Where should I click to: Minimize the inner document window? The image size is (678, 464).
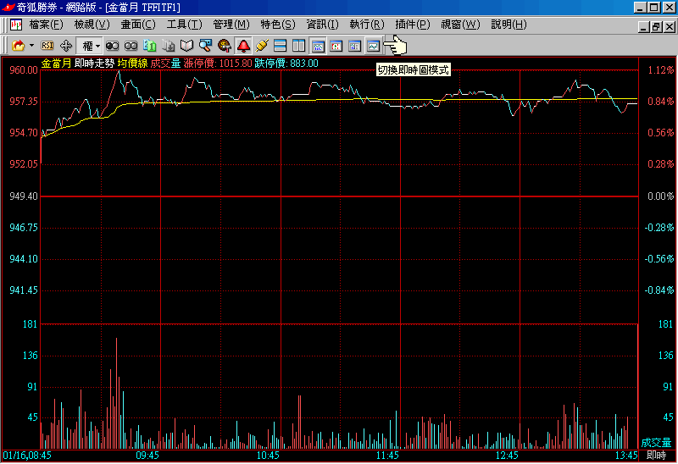pyautogui.click(x=644, y=27)
